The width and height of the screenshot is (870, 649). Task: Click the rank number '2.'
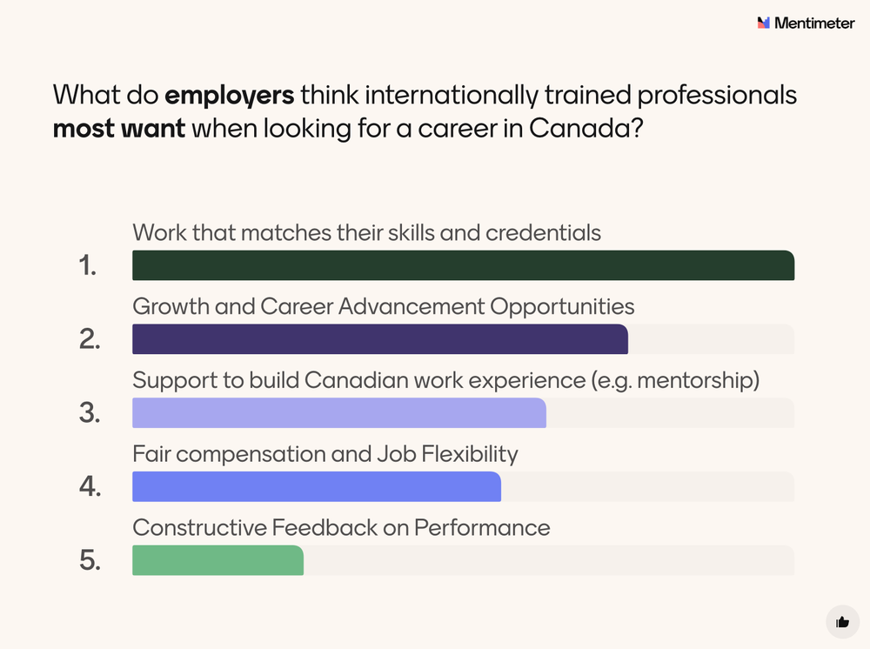point(90,340)
